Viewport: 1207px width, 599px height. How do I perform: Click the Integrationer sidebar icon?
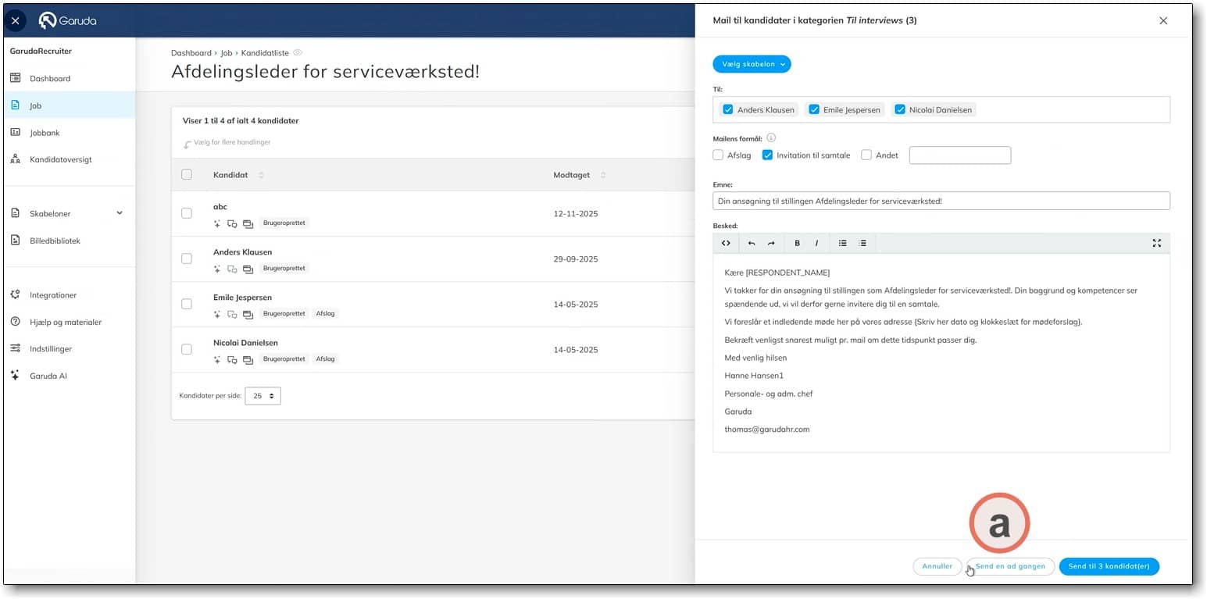pyautogui.click(x=15, y=295)
